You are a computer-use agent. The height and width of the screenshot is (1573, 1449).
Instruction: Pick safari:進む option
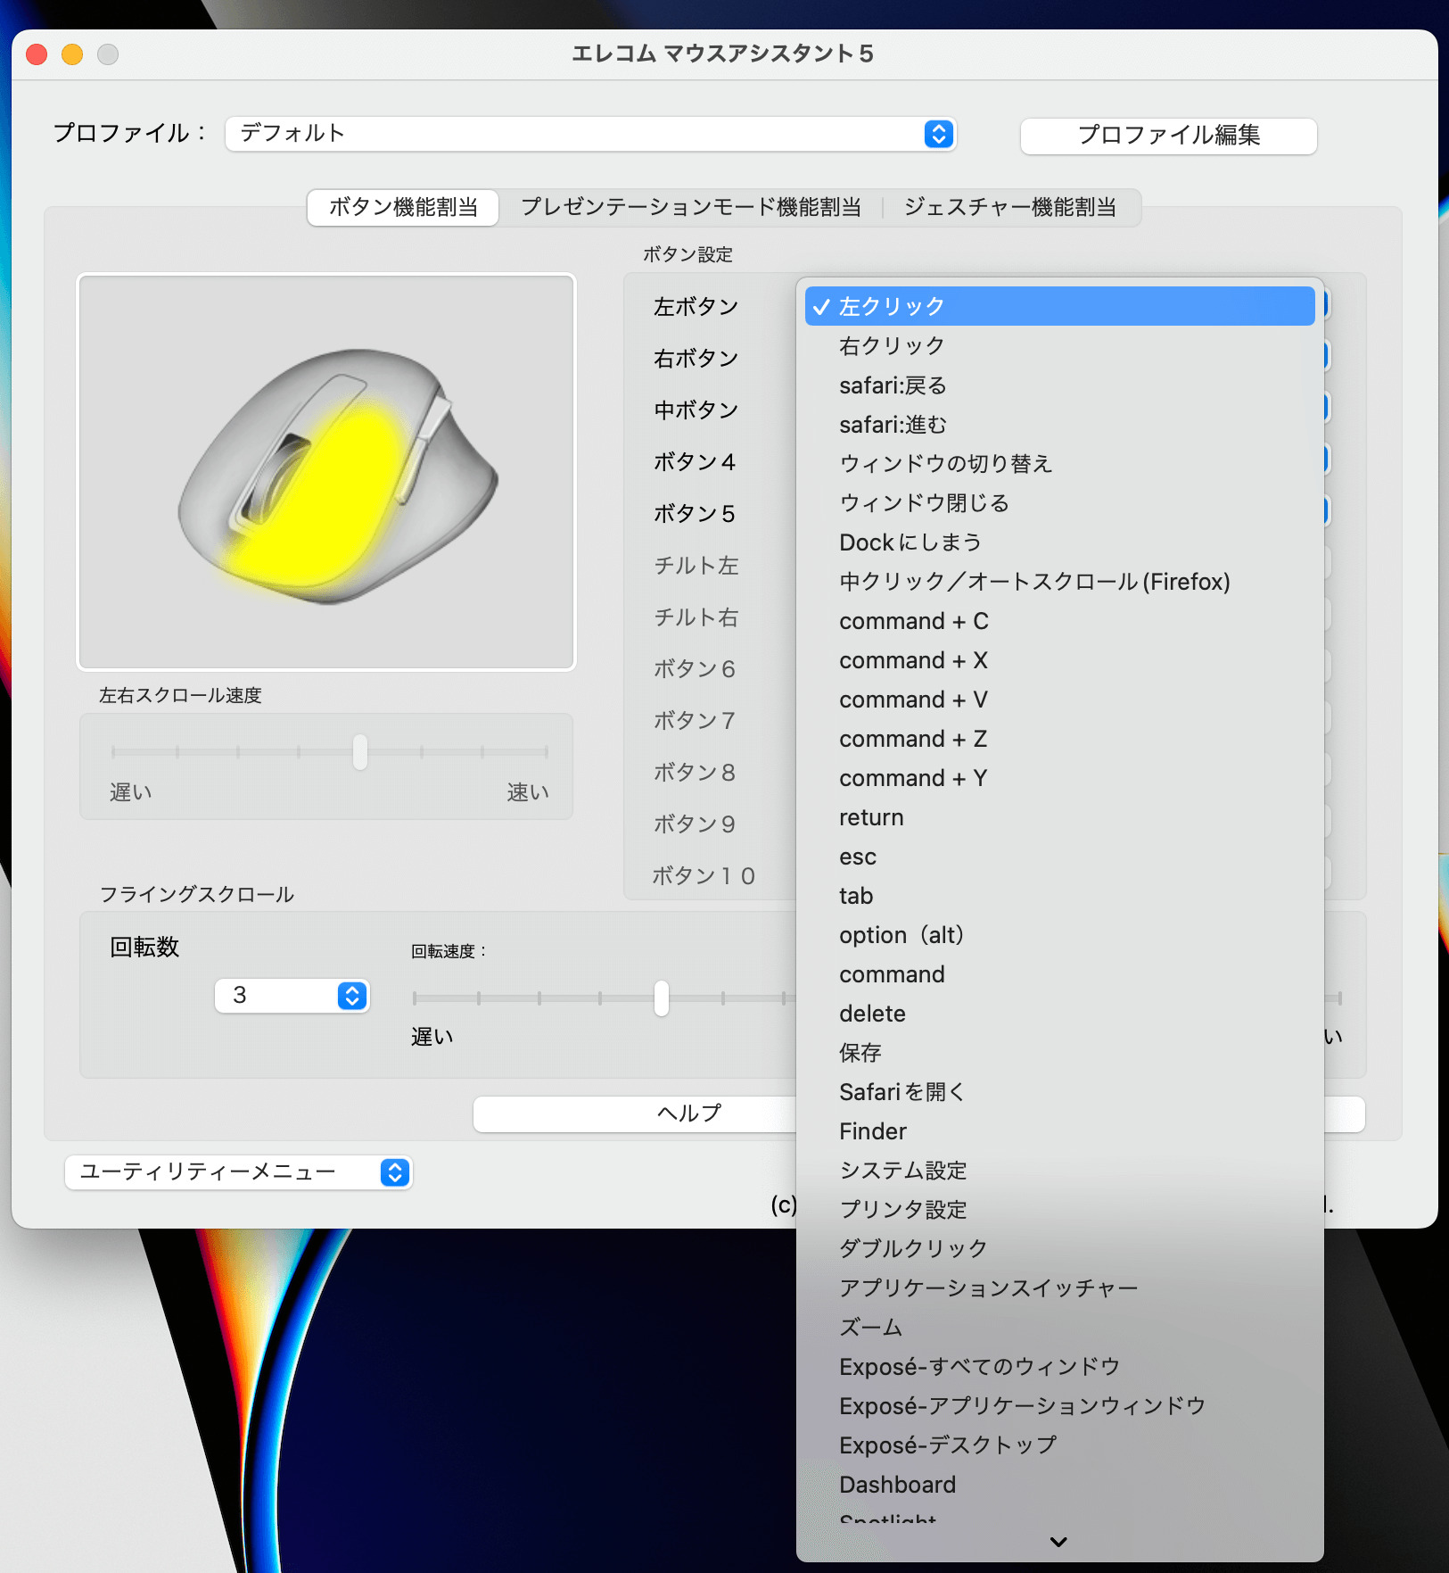point(1059,424)
